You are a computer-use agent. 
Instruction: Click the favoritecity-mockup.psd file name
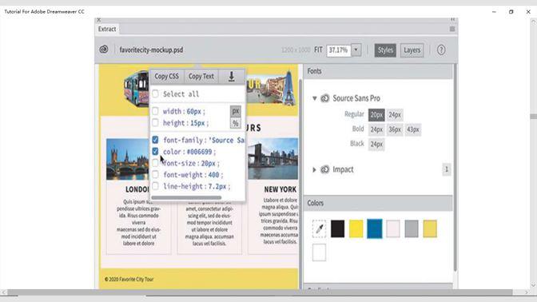[x=151, y=50]
